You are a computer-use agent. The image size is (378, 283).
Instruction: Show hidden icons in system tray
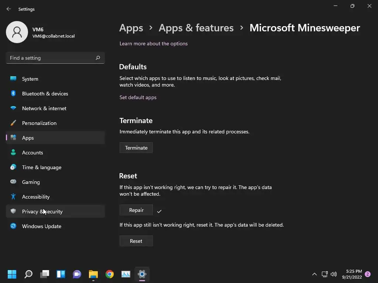[315, 274]
